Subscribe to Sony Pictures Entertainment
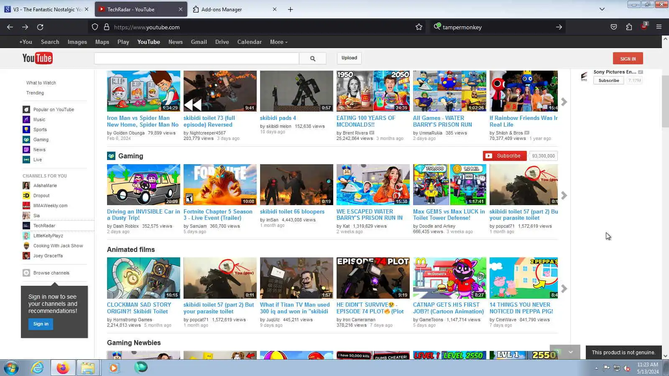 click(x=609, y=80)
